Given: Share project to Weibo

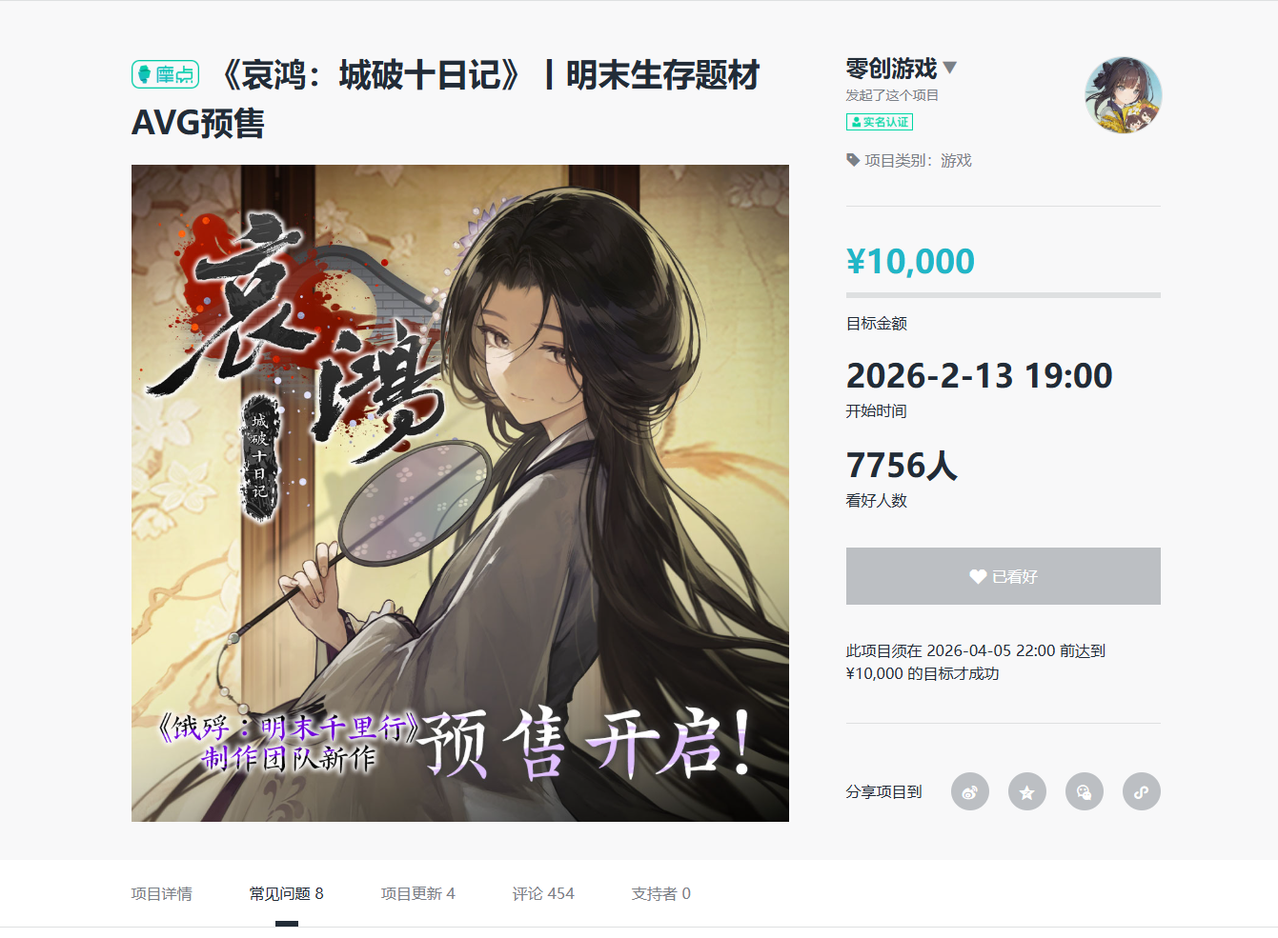Looking at the screenshot, I should [969, 791].
